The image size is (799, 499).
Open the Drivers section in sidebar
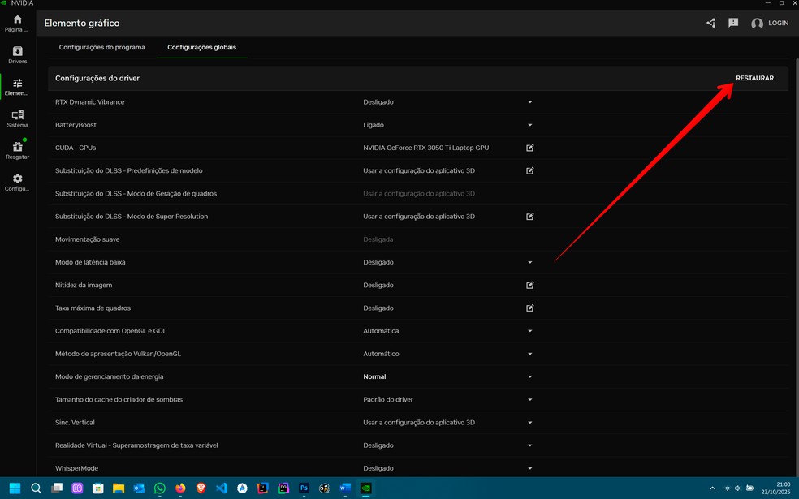point(18,54)
